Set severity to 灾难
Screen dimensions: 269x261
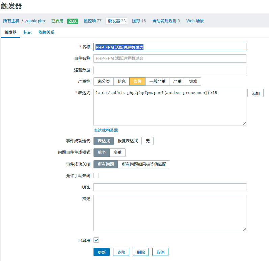pyautogui.click(x=193, y=81)
